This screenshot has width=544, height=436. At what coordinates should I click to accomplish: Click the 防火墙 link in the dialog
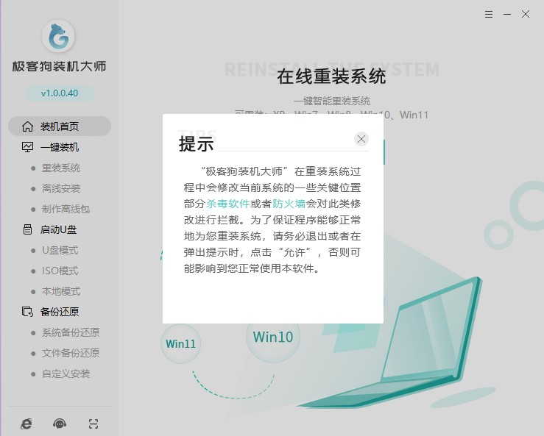289,204
